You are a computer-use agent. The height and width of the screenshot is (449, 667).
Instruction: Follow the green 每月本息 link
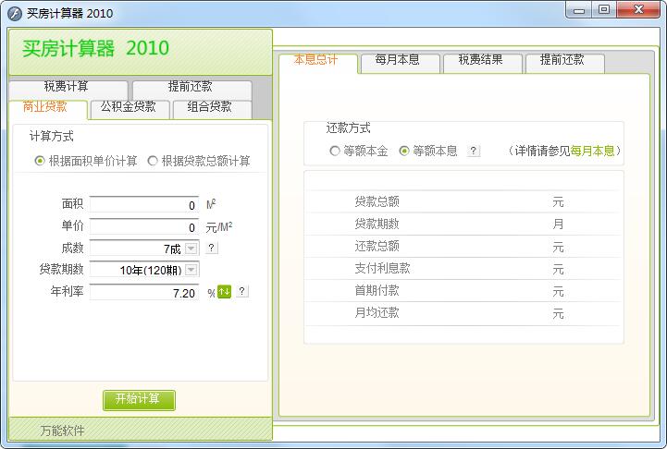click(593, 151)
